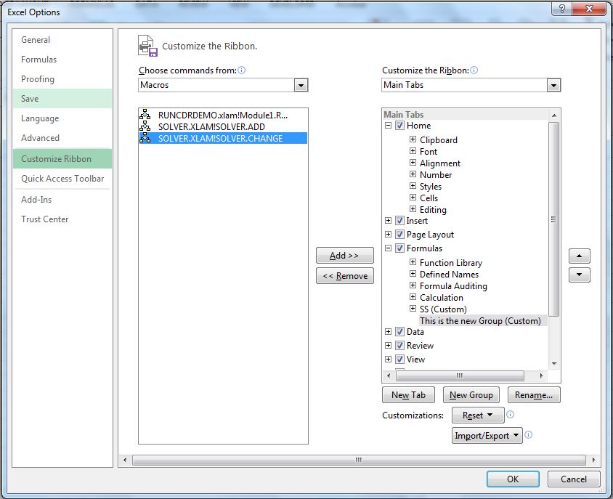Open the Reset dropdown button
This screenshot has width=613, height=499.
pyautogui.click(x=478, y=415)
